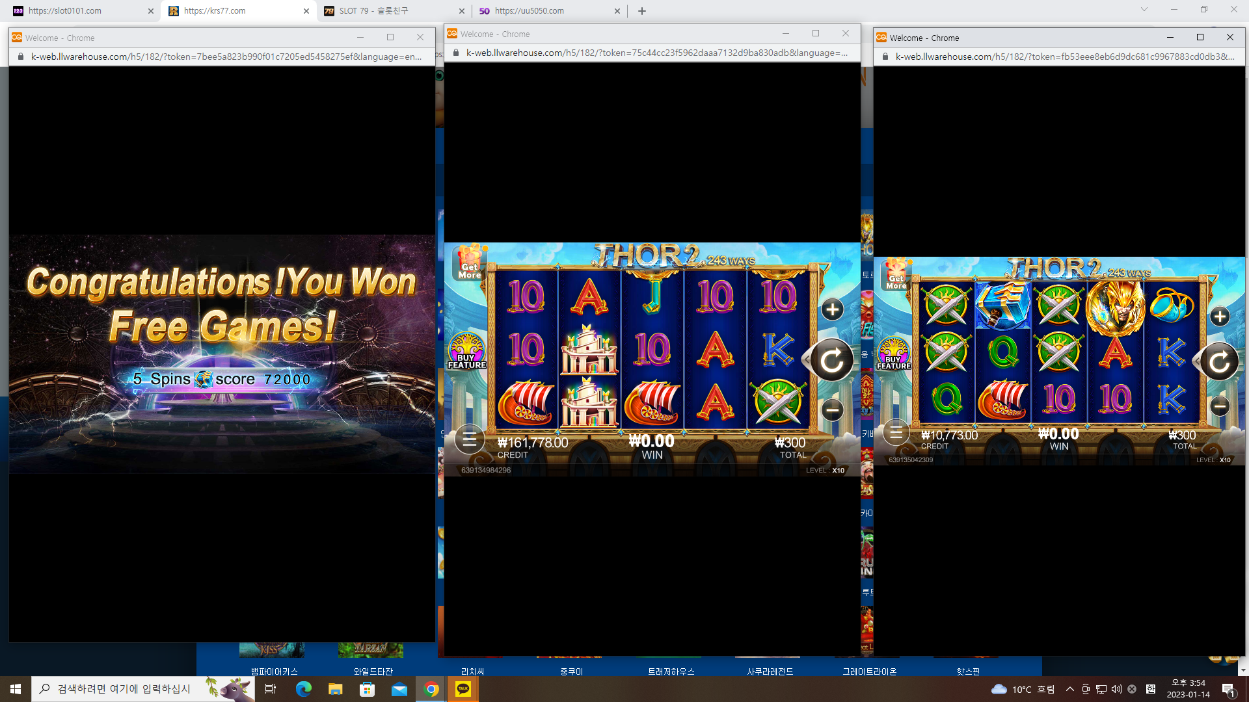The image size is (1249, 702).
Task: Click the Windows taskbar search box
Action: 143,689
